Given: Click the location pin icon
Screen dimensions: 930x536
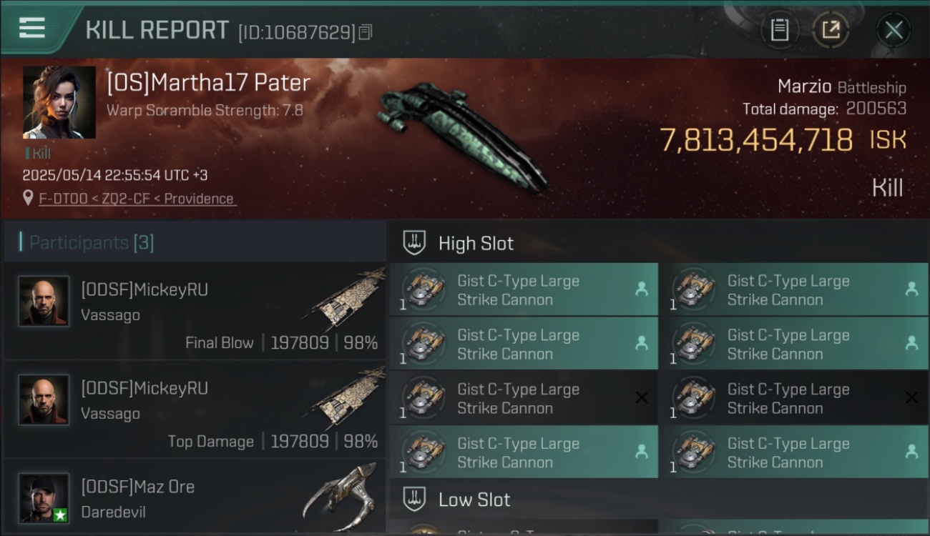Looking at the screenshot, I should coord(28,198).
